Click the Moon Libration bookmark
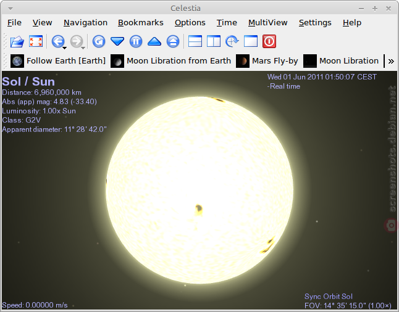This screenshot has width=399, height=312. 341,61
